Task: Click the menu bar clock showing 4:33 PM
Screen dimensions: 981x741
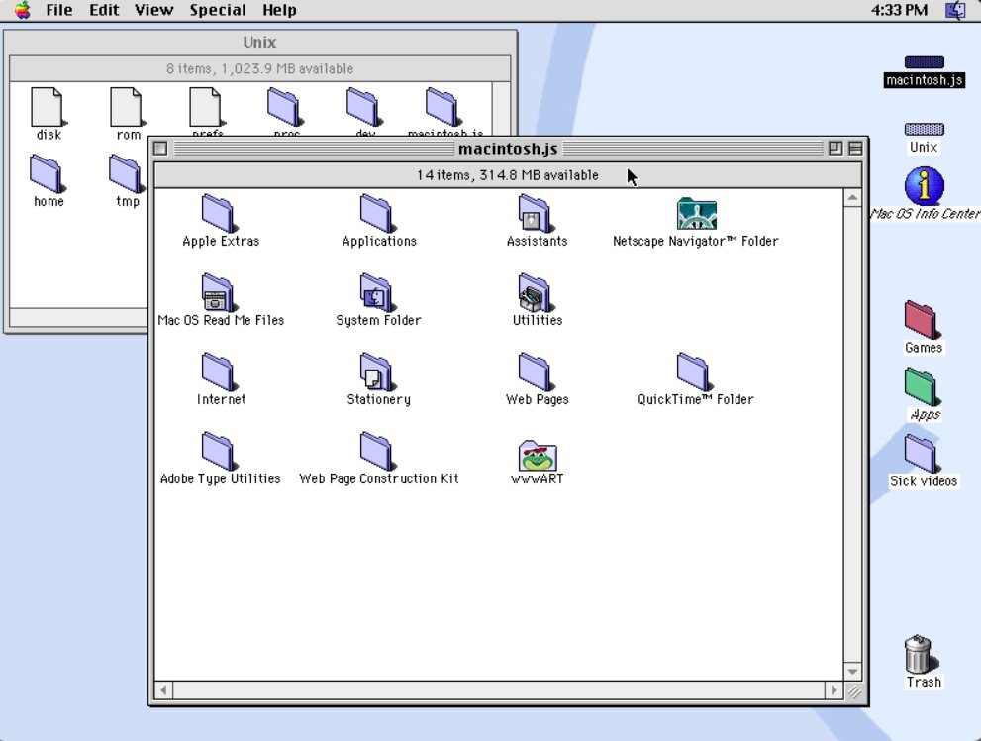Action: click(x=899, y=10)
